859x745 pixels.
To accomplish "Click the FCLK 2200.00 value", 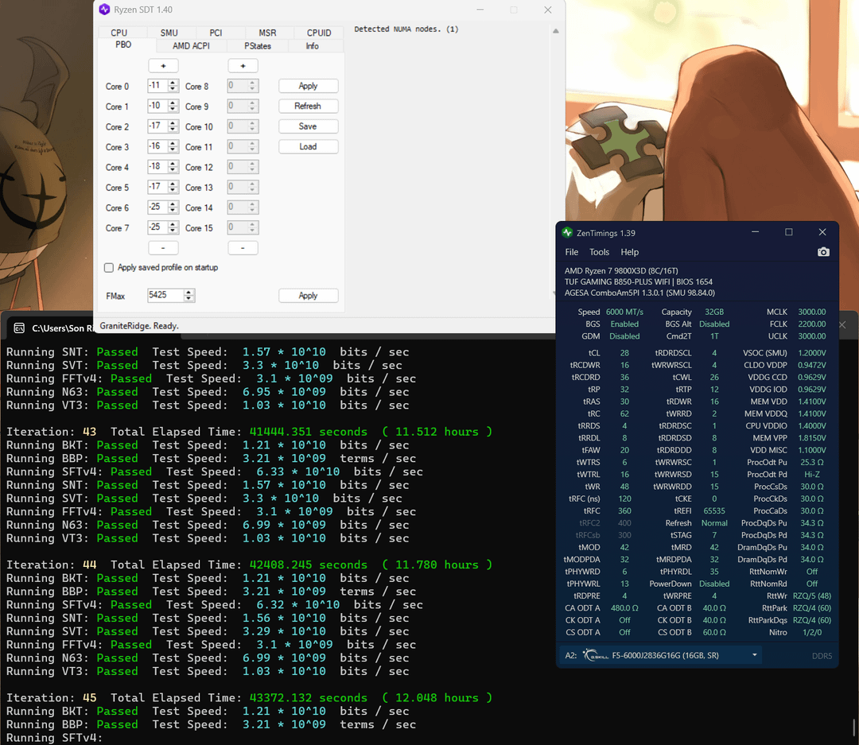I will click(812, 324).
